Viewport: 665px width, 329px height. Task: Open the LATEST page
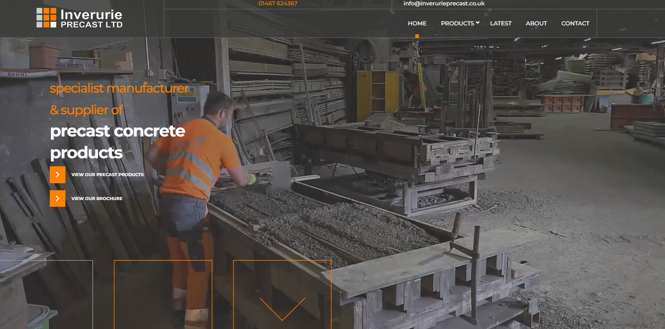tap(500, 24)
